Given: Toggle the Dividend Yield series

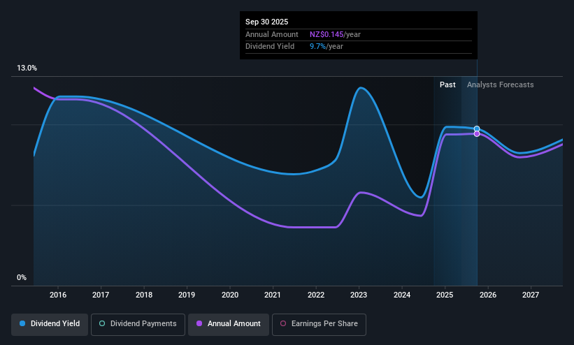Looking at the screenshot, I should click(50, 324).
